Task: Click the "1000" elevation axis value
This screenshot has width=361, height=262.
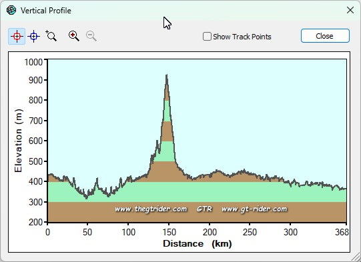Action: (33, 62)
